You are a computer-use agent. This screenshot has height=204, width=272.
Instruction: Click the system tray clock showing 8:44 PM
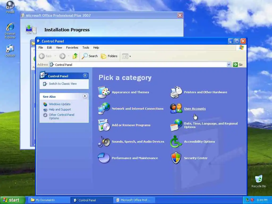262,200
